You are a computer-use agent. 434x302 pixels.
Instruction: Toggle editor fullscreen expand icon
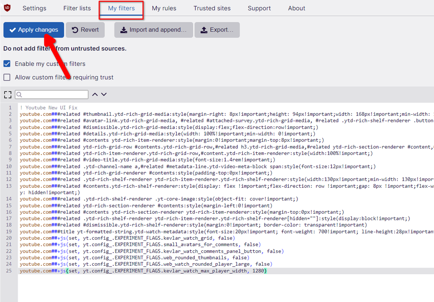(8, 94)
